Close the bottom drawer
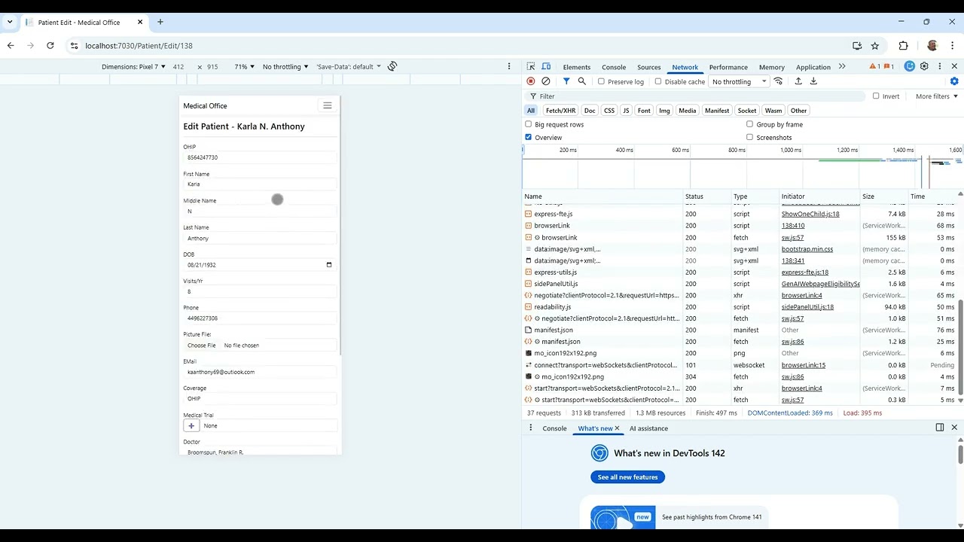Screen dimensions: 964x542 [x=954, y=428]
